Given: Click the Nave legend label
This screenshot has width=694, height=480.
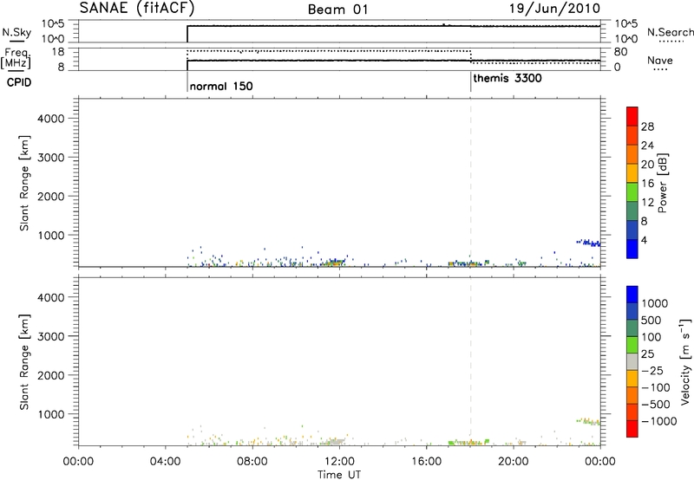Looking at the screenshot, I should coord(659,61).
